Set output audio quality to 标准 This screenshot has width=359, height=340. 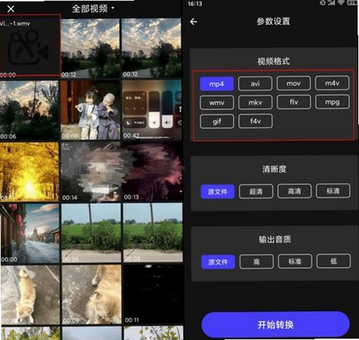click(x=295, y=261)
